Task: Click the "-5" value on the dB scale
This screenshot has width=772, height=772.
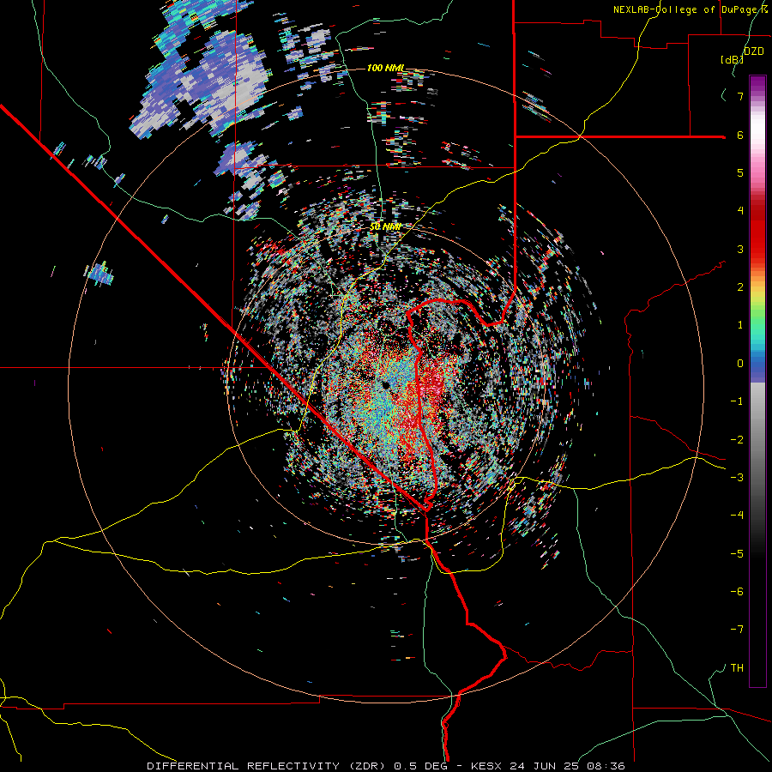Action: 737,554
